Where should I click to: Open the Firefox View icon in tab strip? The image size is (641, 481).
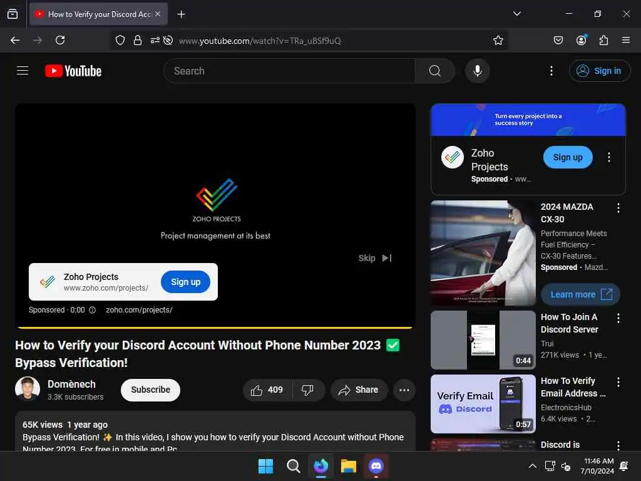tap(13, 14)
